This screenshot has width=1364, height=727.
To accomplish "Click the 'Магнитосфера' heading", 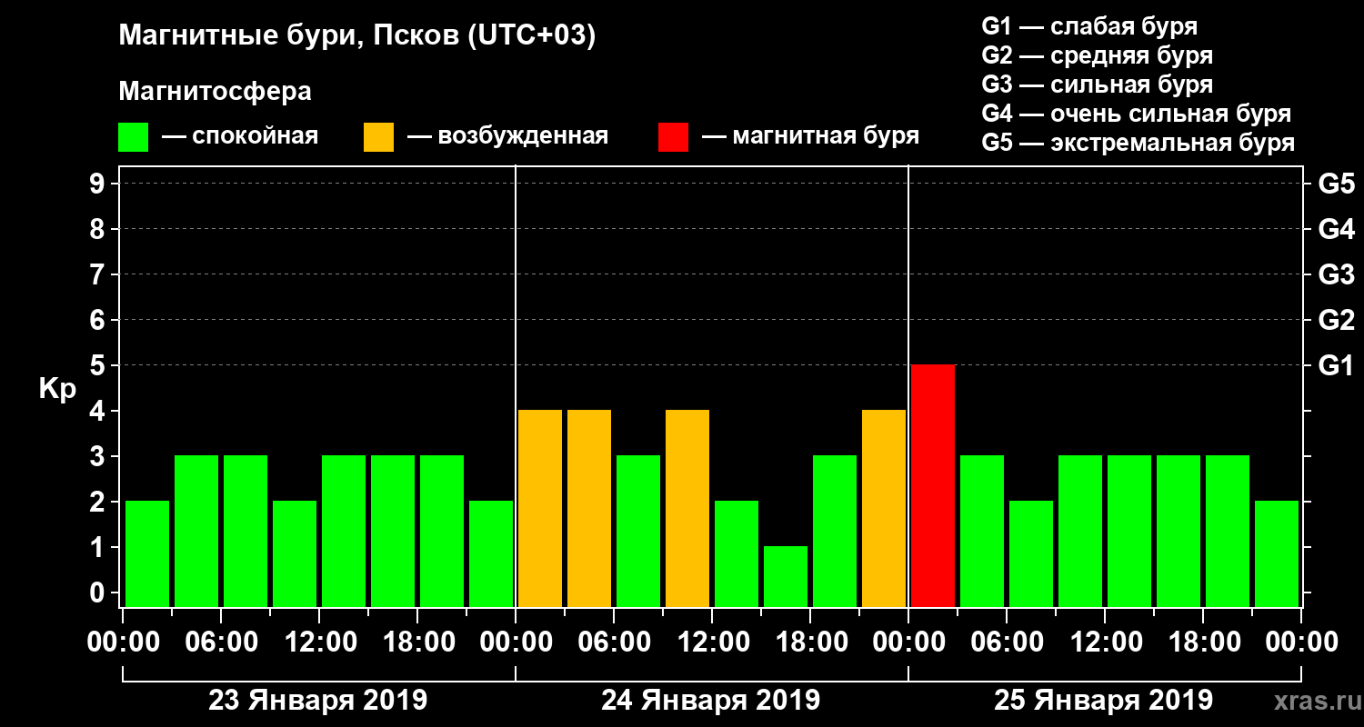I will [x=215, y=92].
